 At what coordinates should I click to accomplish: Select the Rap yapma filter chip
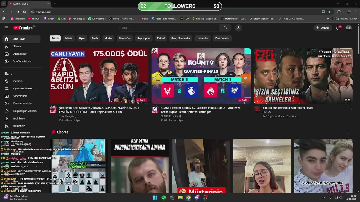(x=144, y=38)
